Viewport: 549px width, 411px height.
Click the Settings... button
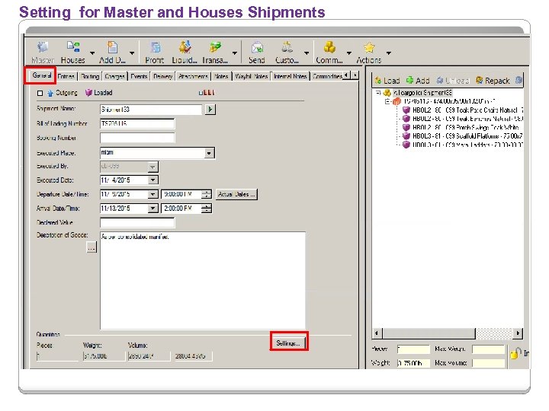coord(288,343)
